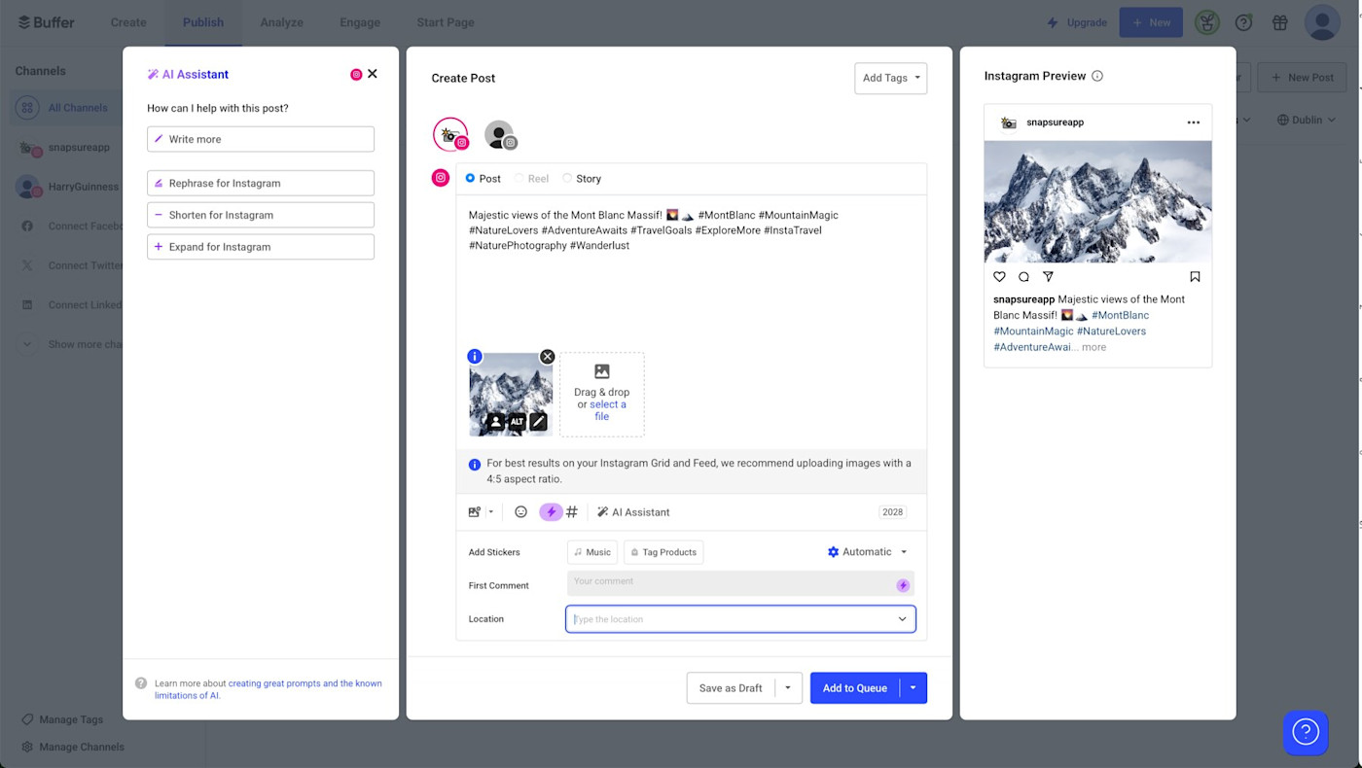This screenshot has height=768, width=1362.
Task: Open the Start Page tab
Action: coord(446,22)
